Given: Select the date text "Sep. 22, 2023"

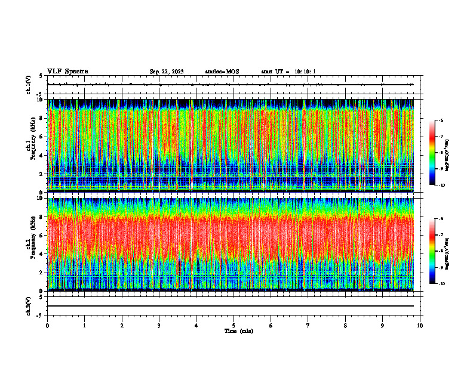Looking at the screenshot, I should pyautogui.click(x=167, y=72).
